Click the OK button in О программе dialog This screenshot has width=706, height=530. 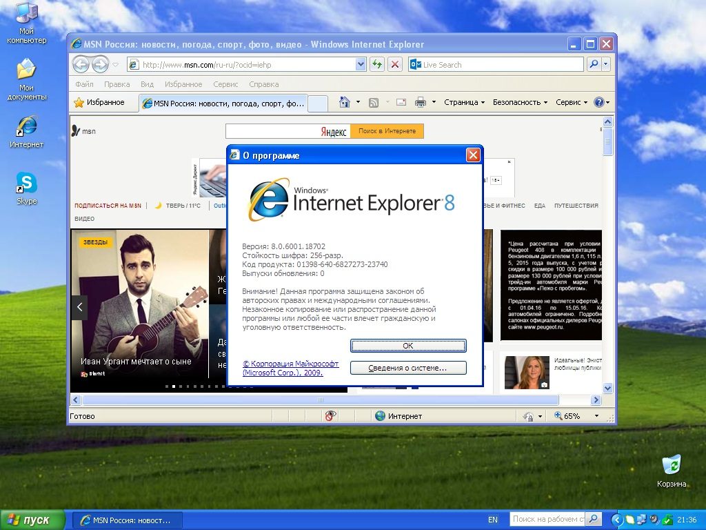408,346
